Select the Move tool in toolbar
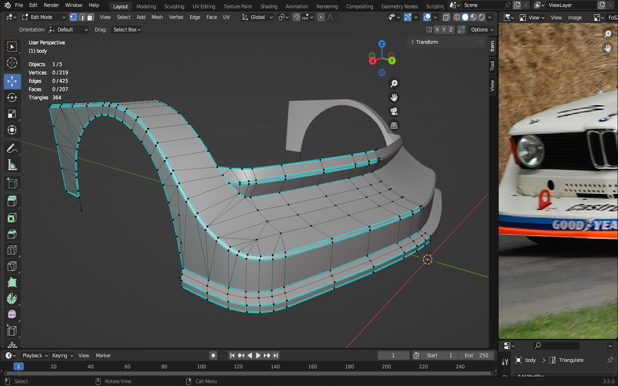The image size is (618, 386). tap(12, 81)
